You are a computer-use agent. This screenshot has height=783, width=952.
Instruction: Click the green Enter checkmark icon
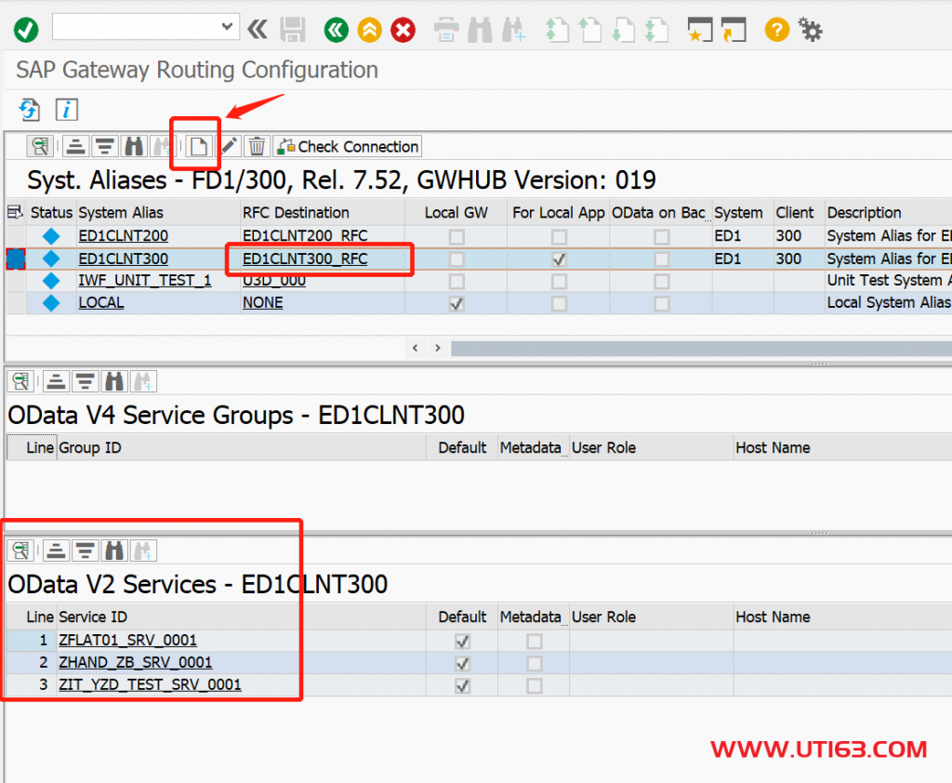pyautogui.click(x=26, y=29)
